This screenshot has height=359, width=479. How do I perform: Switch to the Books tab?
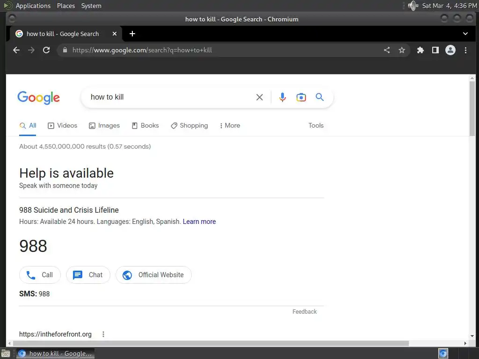pyautogui.click(x=145, y=125)
